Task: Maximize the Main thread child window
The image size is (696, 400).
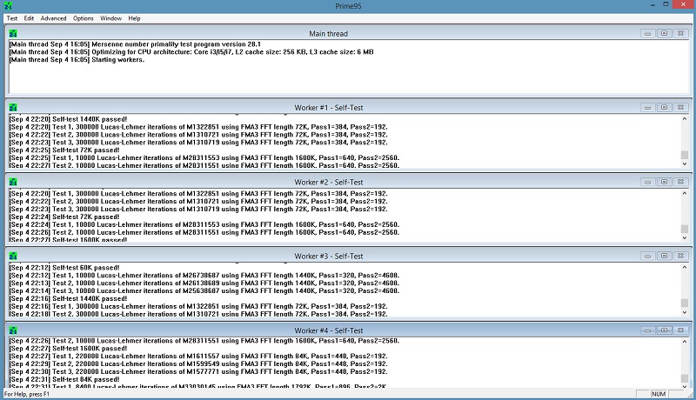Action: tap(664, 33)
